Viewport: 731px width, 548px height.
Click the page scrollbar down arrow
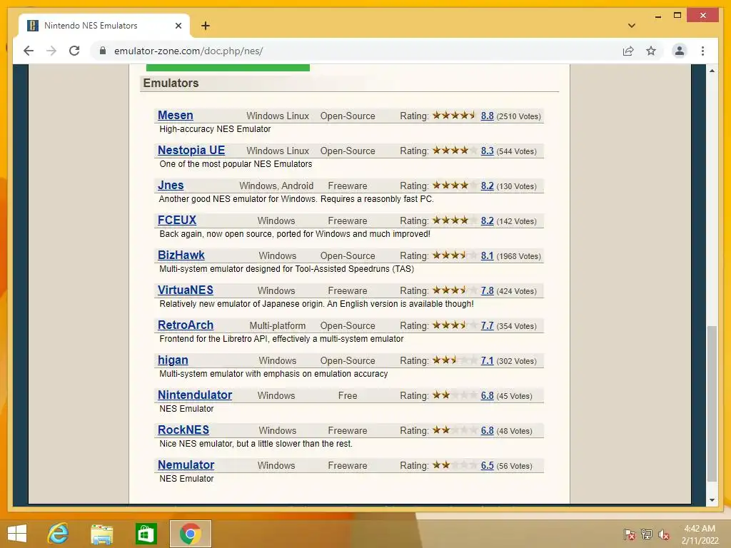[712, 500]
